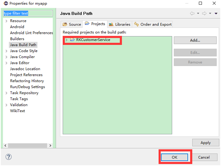221x166 pixels.
Task: Click the forward navigation arrow icon
Action: pos(204,13)
